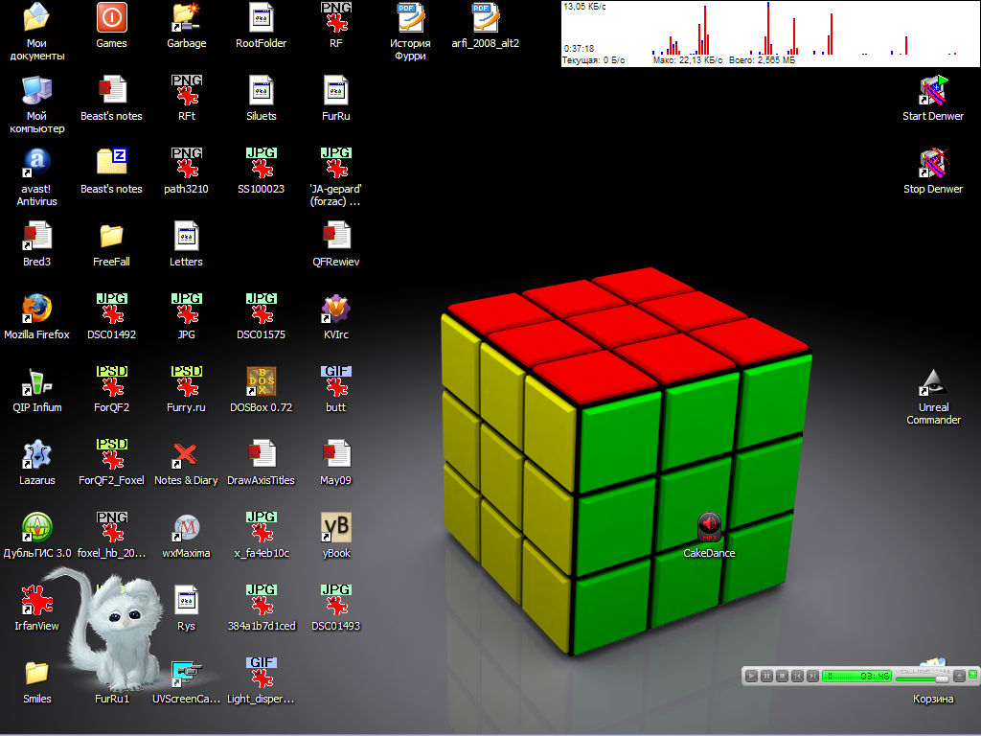Click the Start Denwer shortcut
981x736 pixels.
(933, 90)
